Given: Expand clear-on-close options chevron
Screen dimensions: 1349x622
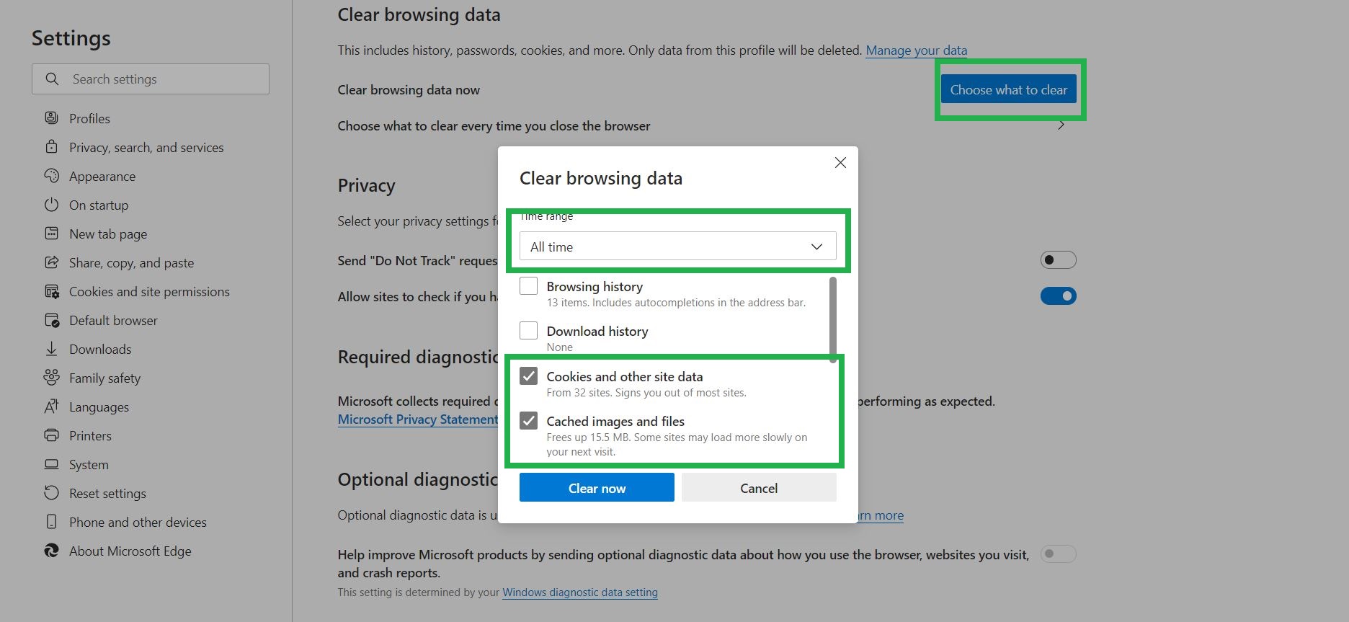Looking at the screenshot, I should [1061, 125].
